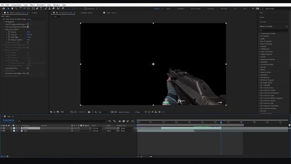Open layer 1 blending mode Normal dropdown
The image size is (291, 164).
coord(97,128)
